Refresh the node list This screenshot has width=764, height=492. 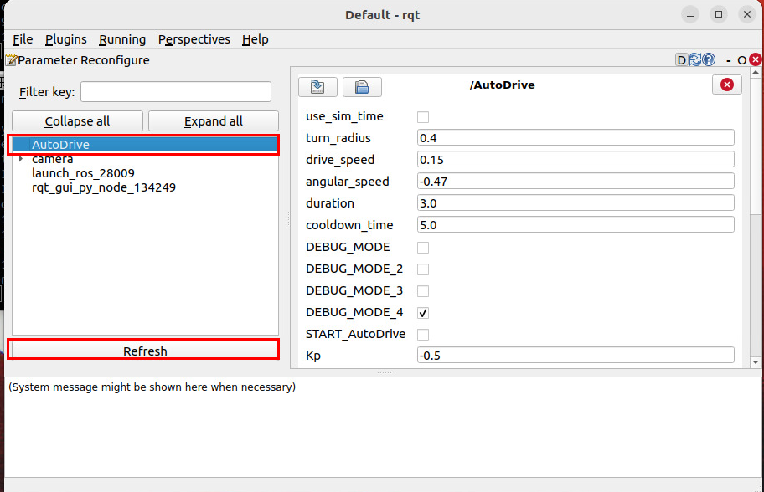[x=145, y=351]
